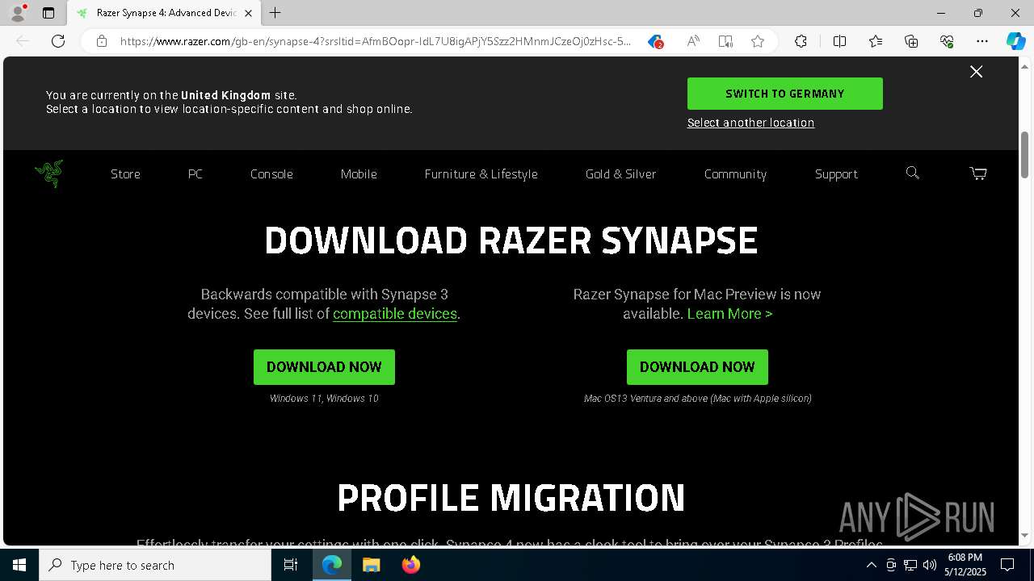The width and height of the screenshot is (1034, 581).
Task: Click the Razer snake logo
Action: coord(49,173)
